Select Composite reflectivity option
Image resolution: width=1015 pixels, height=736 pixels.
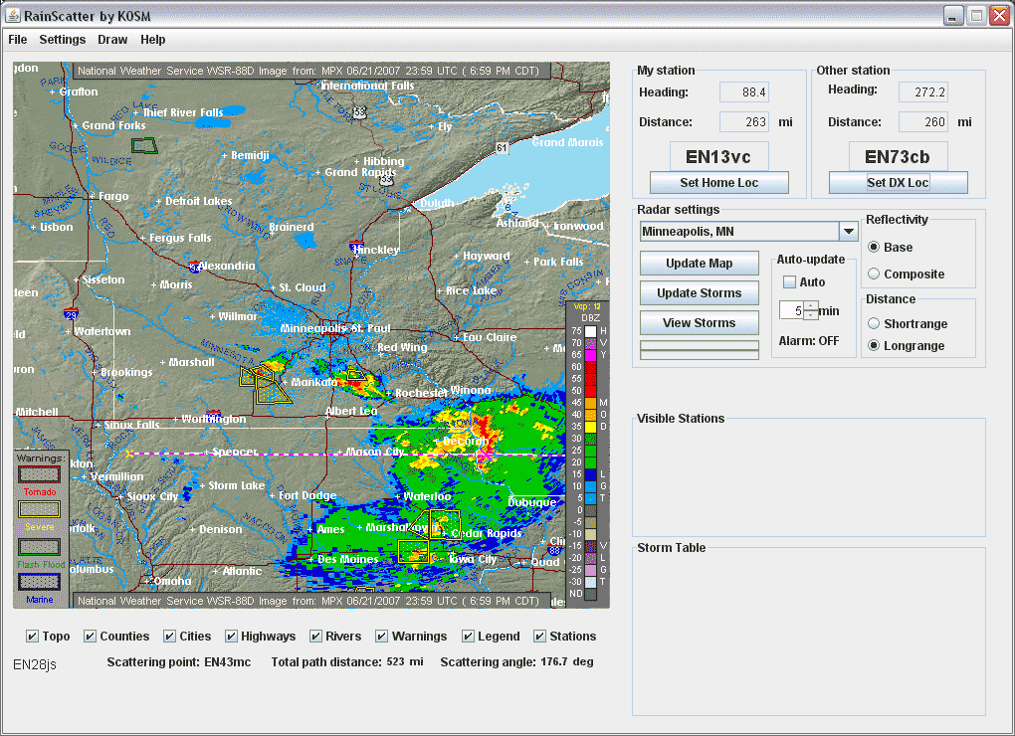tap(874, 275)
